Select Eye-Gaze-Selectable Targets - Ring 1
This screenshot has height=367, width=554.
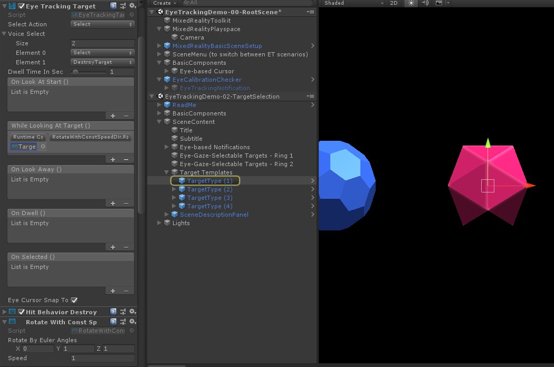(236, 156)
